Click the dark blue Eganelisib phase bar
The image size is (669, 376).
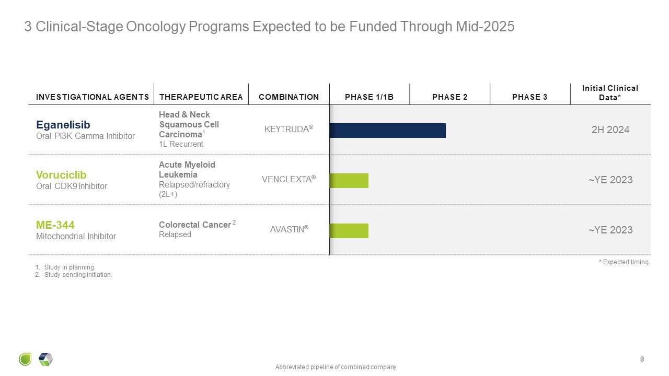pyautogui.click(x=387, y=131)
